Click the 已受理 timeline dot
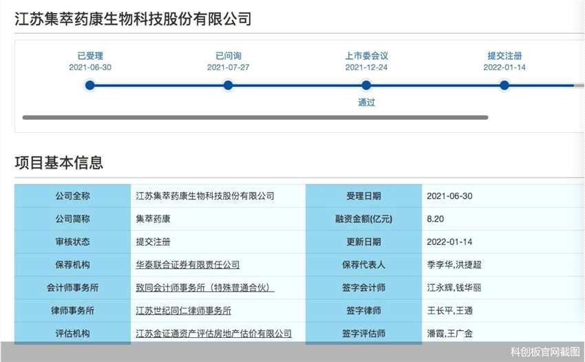The image size is (585, 362). click(90, 85)
